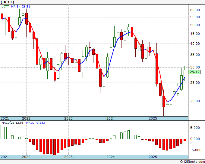The image size is (205, 164).
Task: Click the MACD(26,12,9) indicator label
Action: (12, 123)
